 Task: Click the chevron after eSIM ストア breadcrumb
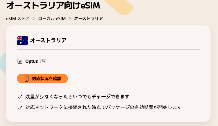[34, 19]
